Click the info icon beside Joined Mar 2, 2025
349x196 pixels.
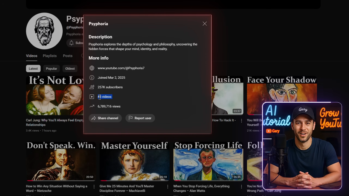(92, 78)
